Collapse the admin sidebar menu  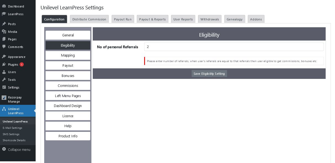[x=16, y=149]
